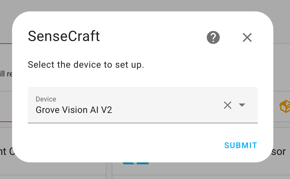Click the Device field label
The height and width of the screenshot is (179, 290).
pyautogui.click(x=46, y=99)
